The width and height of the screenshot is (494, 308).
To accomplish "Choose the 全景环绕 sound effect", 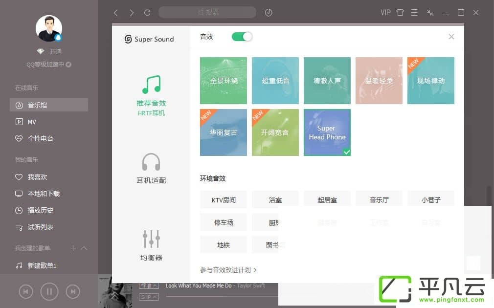I will (224, 81).
